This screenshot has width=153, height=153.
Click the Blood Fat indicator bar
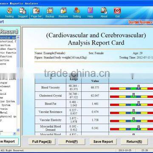pyautogui.click(x=132, y=105)
